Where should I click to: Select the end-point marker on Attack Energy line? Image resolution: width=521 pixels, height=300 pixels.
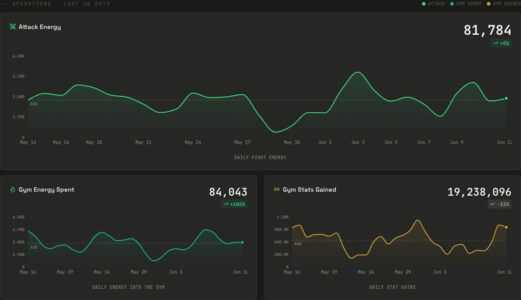click(x=506, y=99)
